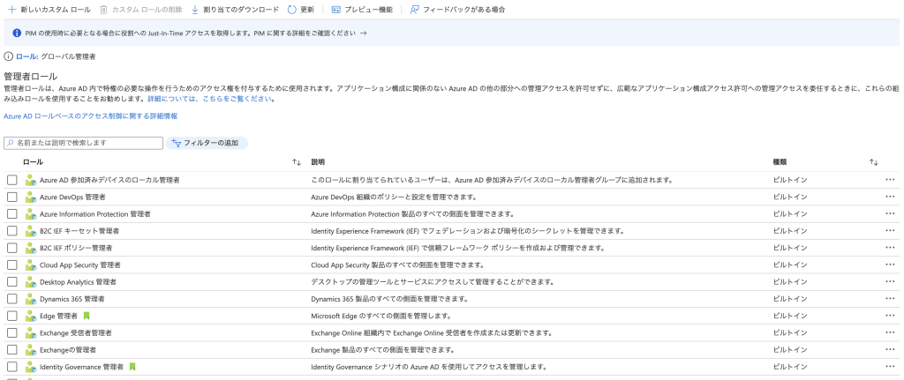Check the B2C IEF ポリシー管理者 row
Image resolution: width=904 pixels, height=380 pixels.
[12, 248]
